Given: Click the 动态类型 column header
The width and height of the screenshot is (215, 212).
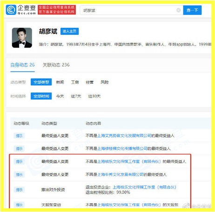Looking at the screenshot, I should click(49, 123).
